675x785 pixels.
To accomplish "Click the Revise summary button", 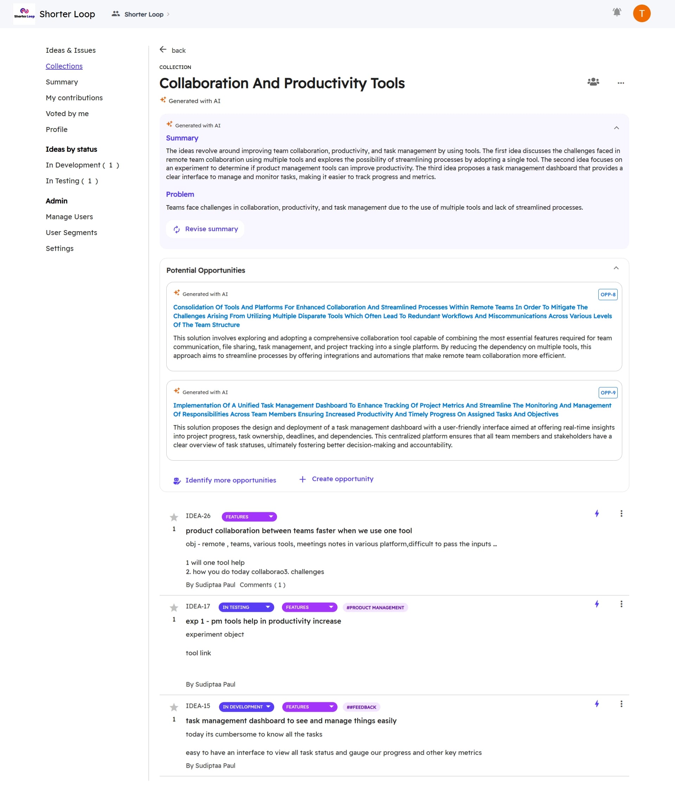I will pos(205,229).
